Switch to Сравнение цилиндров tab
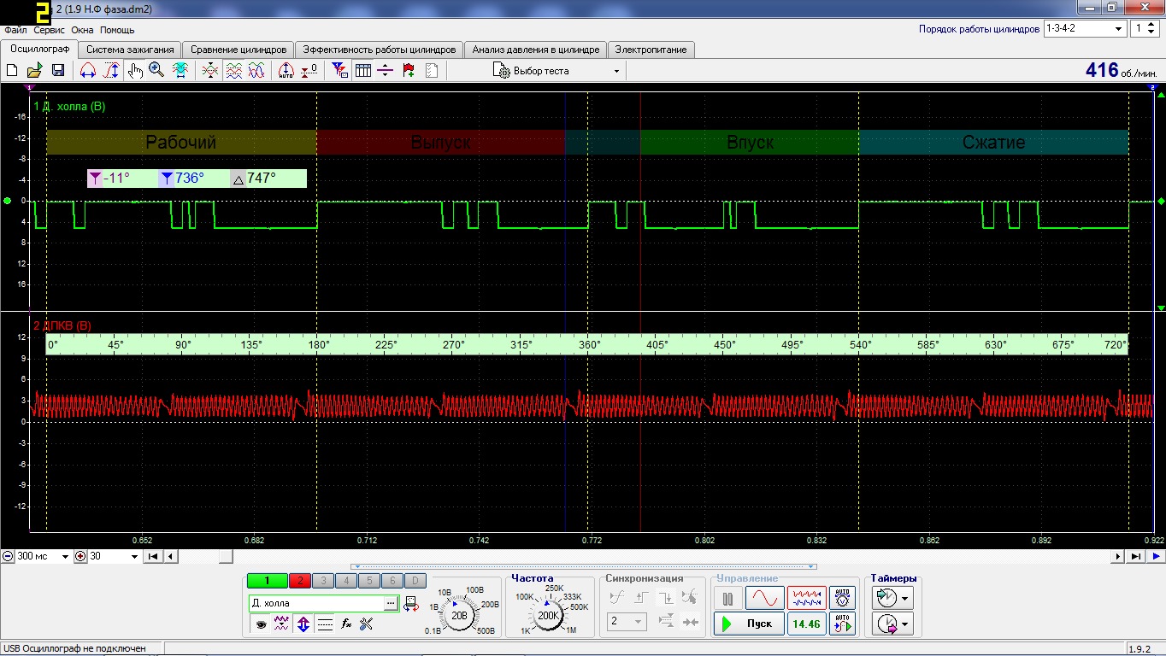Screen dimensions: 1166x656 238,50
